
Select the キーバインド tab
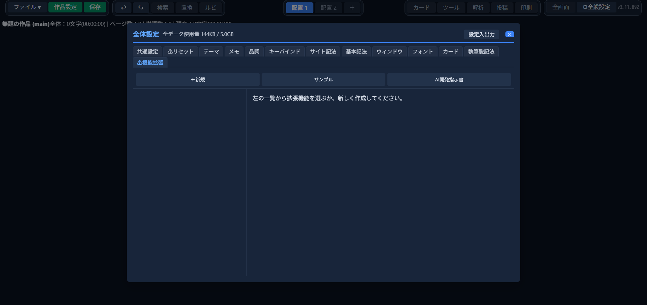tap(284, 51)
